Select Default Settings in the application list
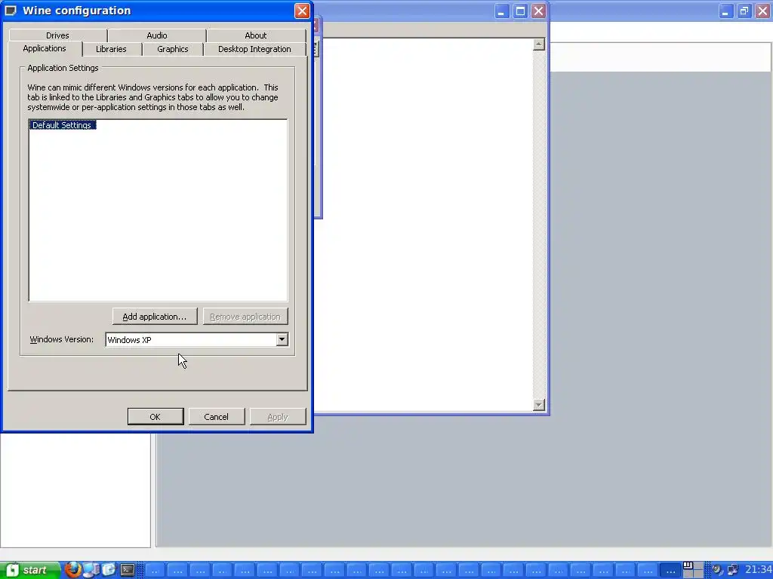Screen dimensions: 773x579 (62, 125)
